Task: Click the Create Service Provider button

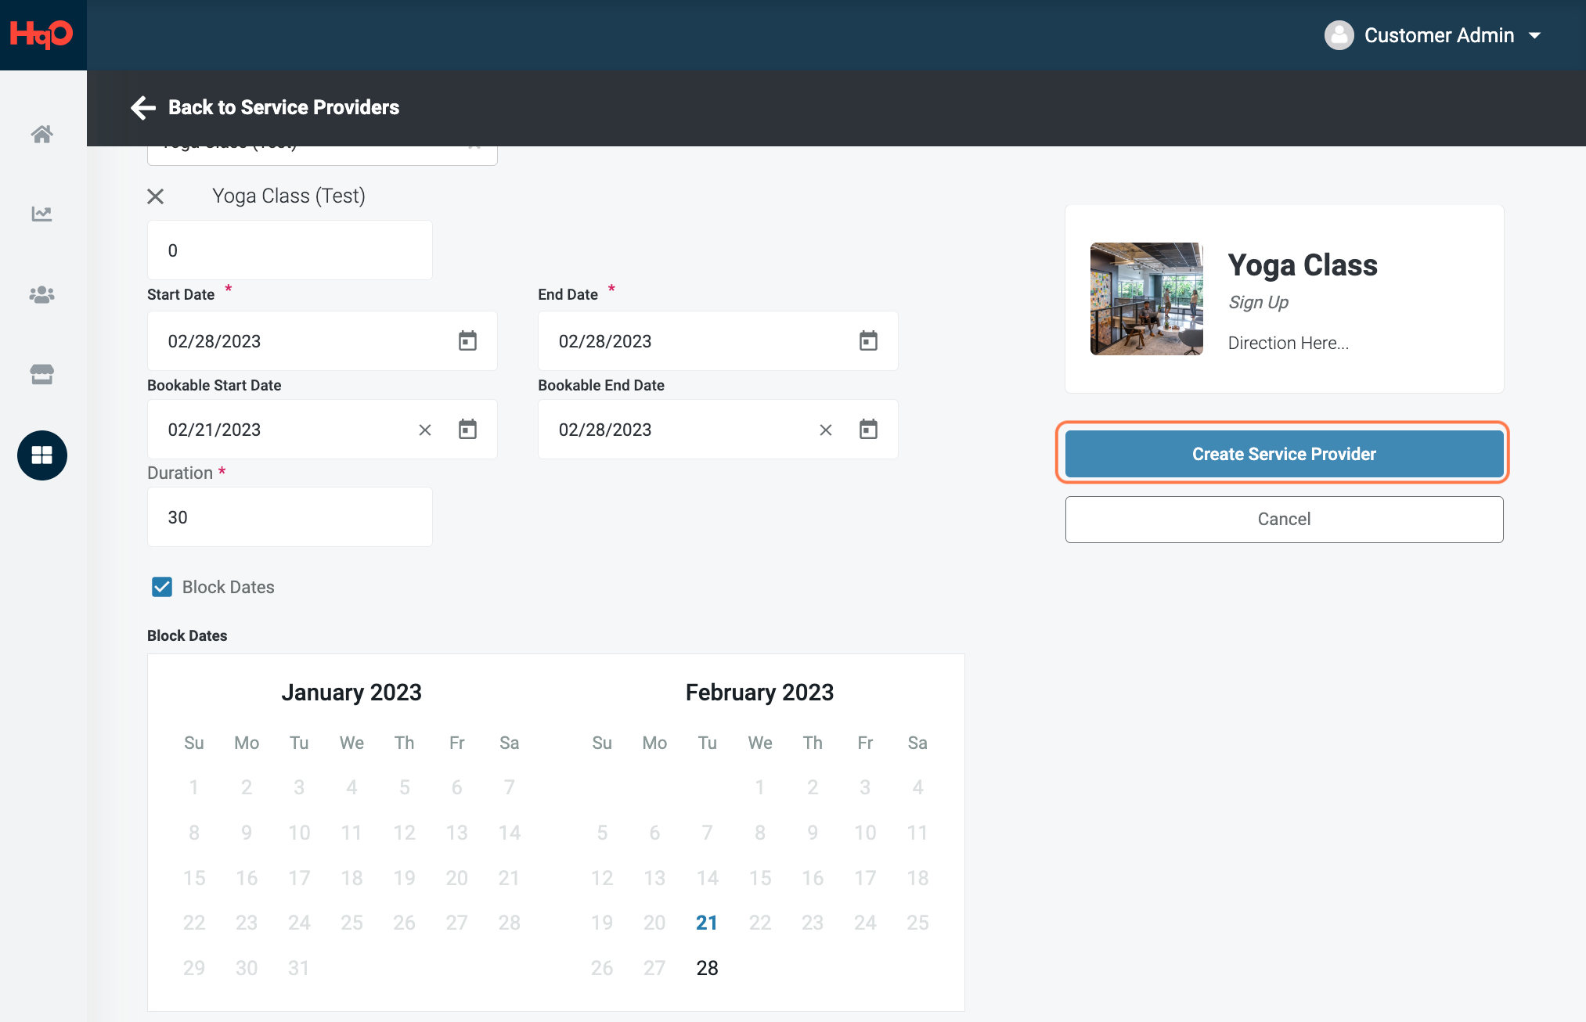Action: [x=1284, y=454]
